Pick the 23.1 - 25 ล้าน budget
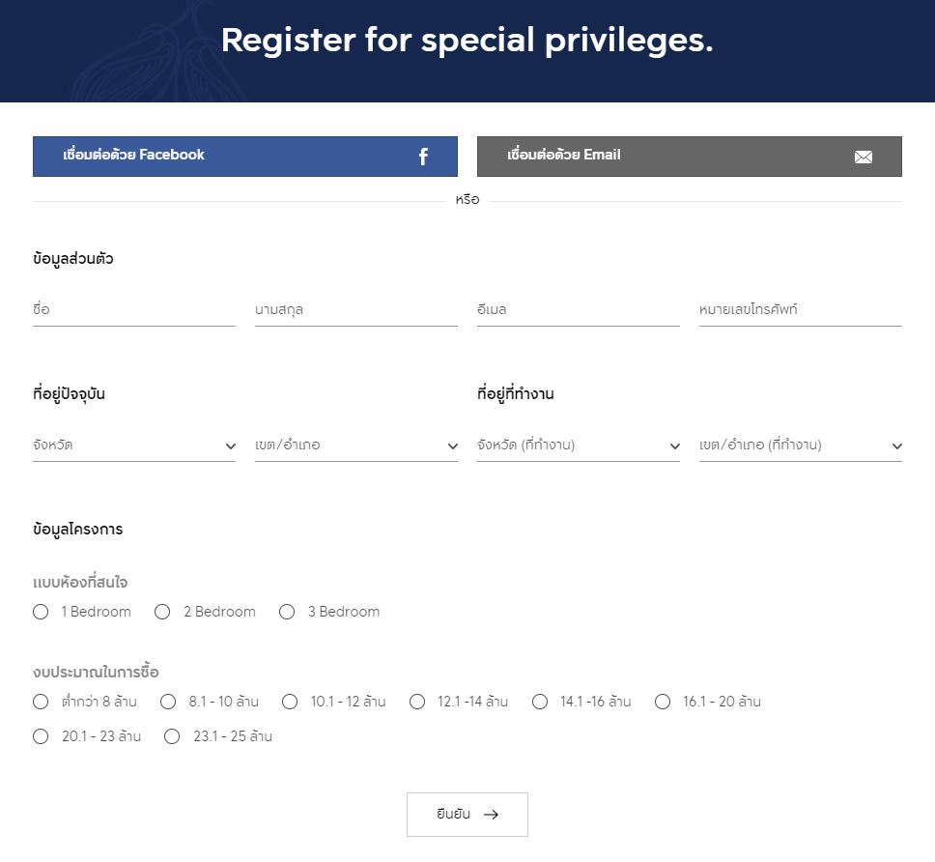935x862 pixels. [x=172, y=736]
